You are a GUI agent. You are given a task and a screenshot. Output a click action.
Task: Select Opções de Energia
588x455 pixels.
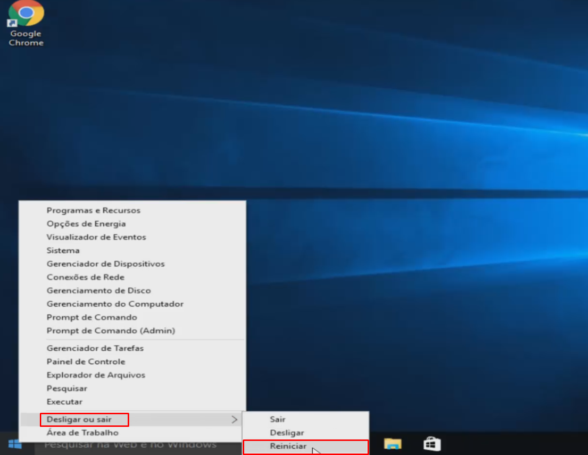[x=132, y=224]
